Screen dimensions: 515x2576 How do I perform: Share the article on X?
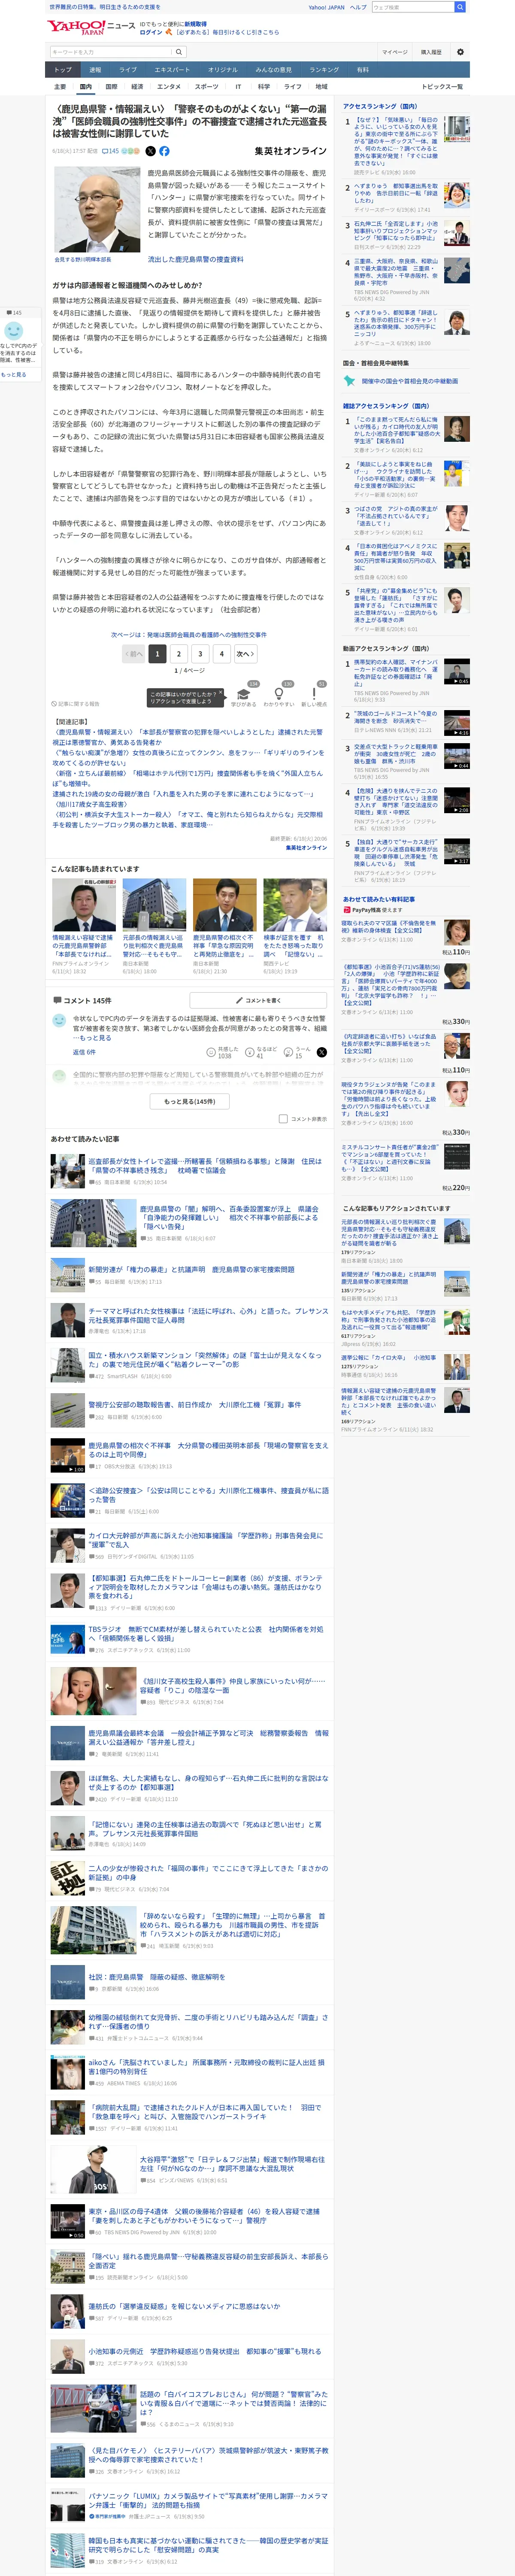click(x=151, y=151)
